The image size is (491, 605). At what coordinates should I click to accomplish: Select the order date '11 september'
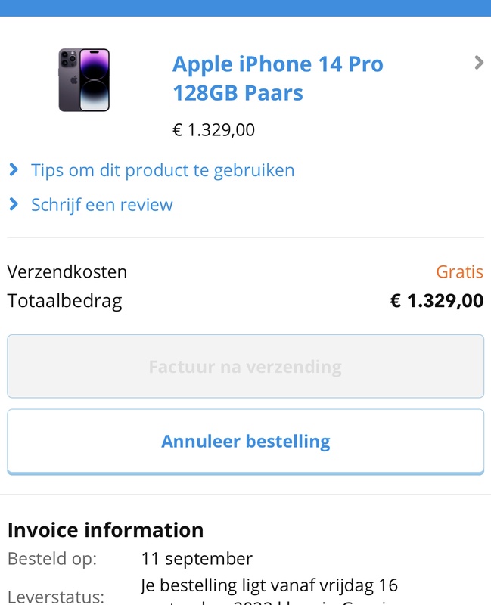pyautogui.click(x=197, y=560)
